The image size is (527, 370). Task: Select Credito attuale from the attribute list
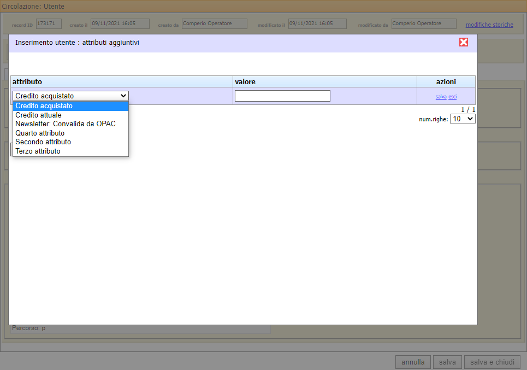[x=38, y=115]
